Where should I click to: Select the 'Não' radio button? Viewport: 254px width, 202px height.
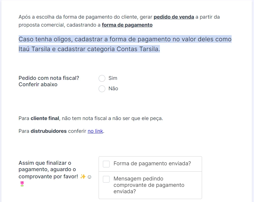point(102,89)
